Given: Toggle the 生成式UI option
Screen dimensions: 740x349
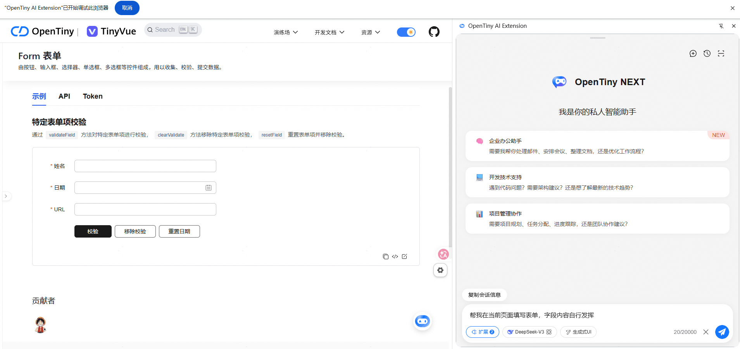Looking at the screenshot, I should pos(578,332).
